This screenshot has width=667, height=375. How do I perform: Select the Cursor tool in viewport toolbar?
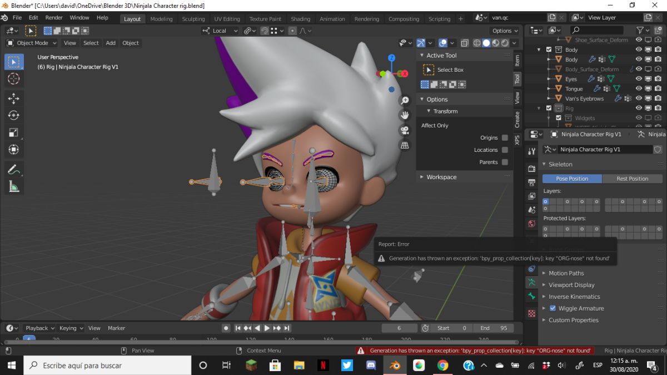[x=14, y=78]
